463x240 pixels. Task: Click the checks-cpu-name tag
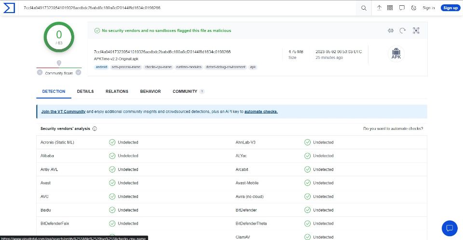tap(158, 67)
